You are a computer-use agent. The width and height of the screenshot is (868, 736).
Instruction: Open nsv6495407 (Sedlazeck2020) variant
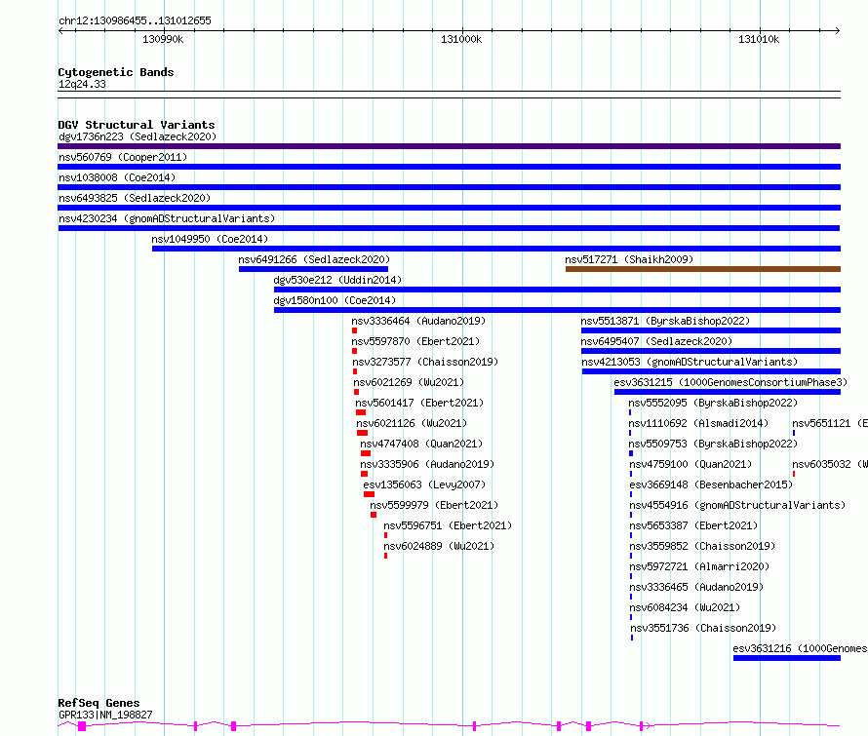pos(656,341)
